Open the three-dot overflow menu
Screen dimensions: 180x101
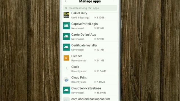[x=114, y=1]
